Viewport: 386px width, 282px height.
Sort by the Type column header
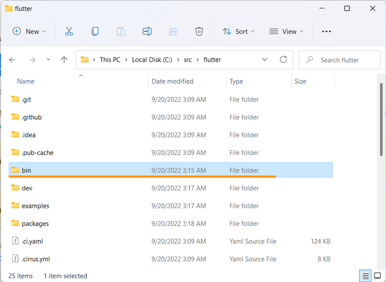point(236,81)
